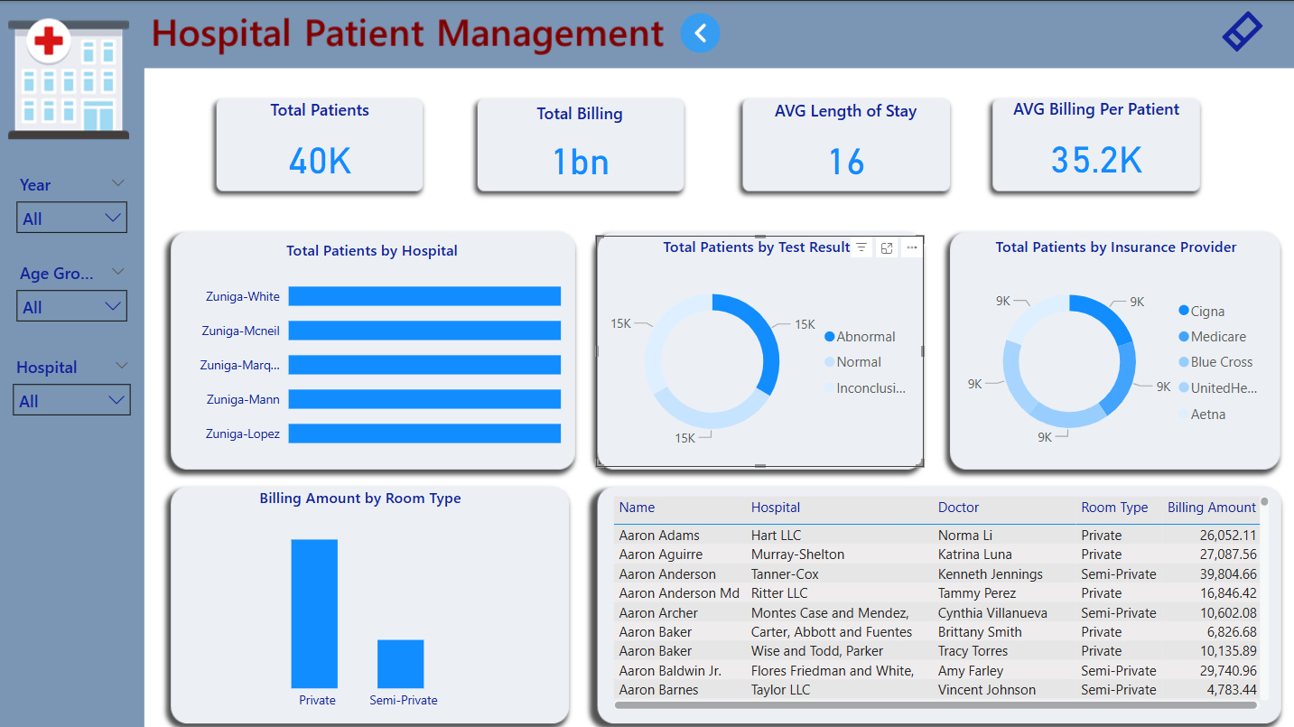1294x727 pixels.
Task: Select the AVG Length of Stay card
Action: 846,144
